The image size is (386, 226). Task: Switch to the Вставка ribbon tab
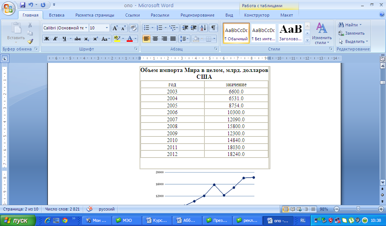pos(57,15)
